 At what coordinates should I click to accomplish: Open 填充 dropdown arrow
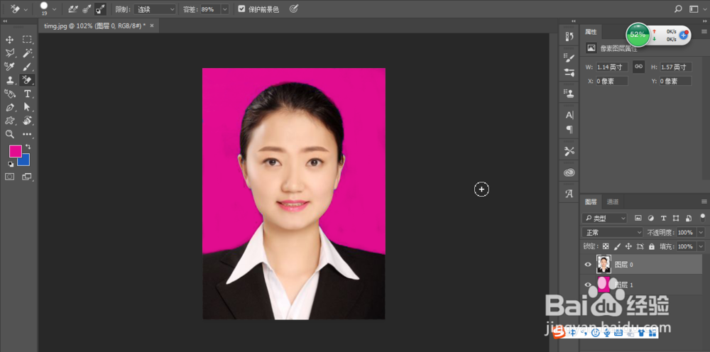tap(701, 246)
